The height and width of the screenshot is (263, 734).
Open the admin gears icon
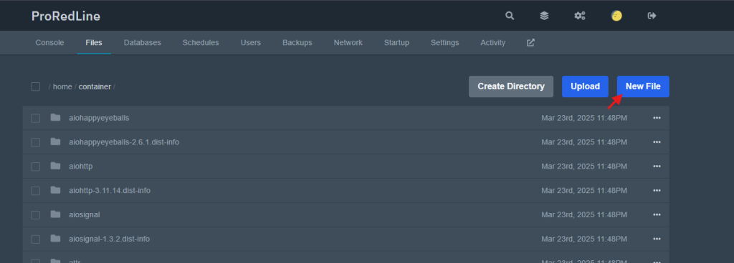(579, 16)
